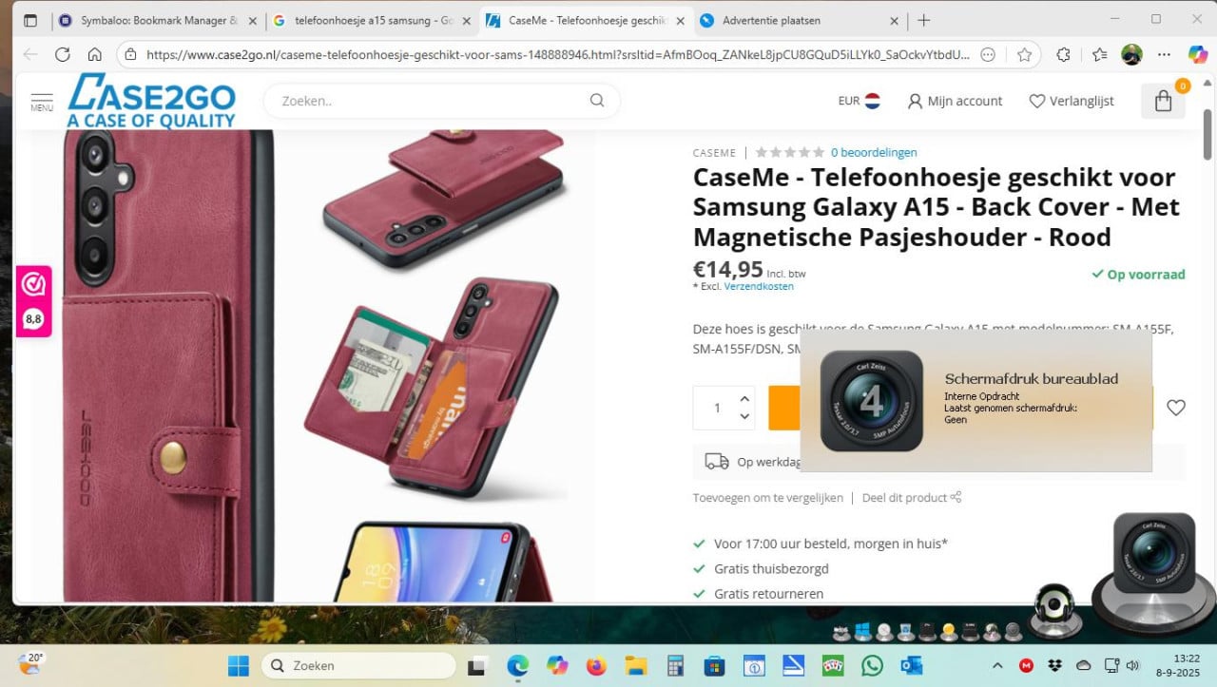Click the orange add-to-cart button
The width and height of the screenshot is (1217, 687).
tap(783, 408)
